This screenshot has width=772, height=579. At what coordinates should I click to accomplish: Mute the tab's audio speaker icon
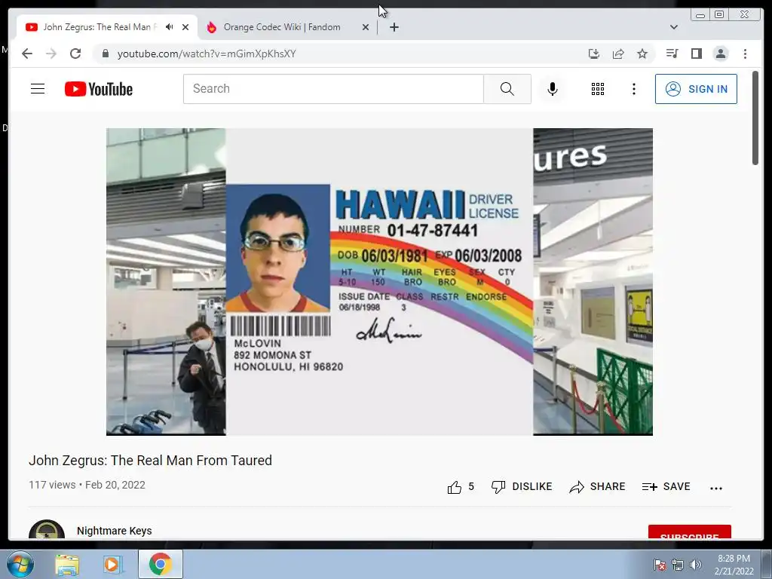170,27
